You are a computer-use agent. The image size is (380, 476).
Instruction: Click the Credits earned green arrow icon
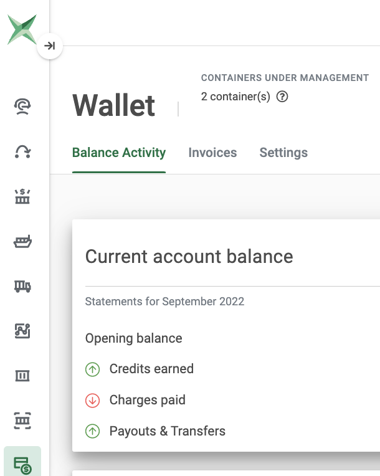(93, 369)
